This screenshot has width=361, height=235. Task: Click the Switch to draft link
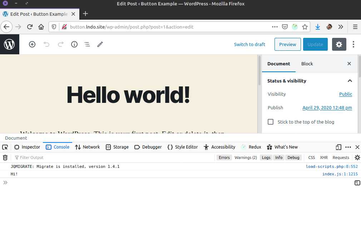249,44
